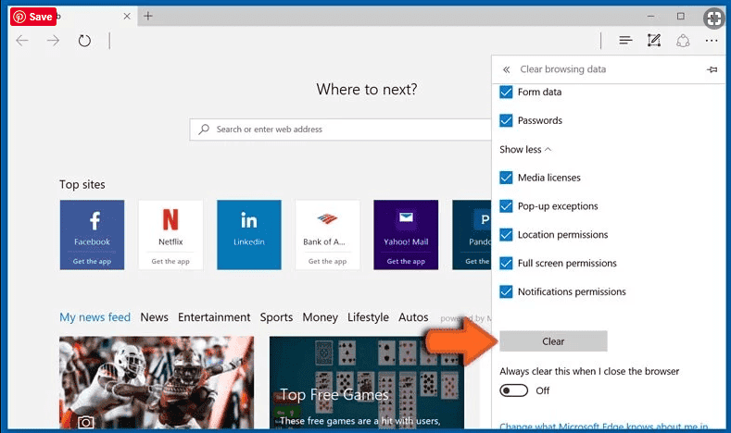
Task: Click the double-chevron back icon in panel
Action: 506,69
